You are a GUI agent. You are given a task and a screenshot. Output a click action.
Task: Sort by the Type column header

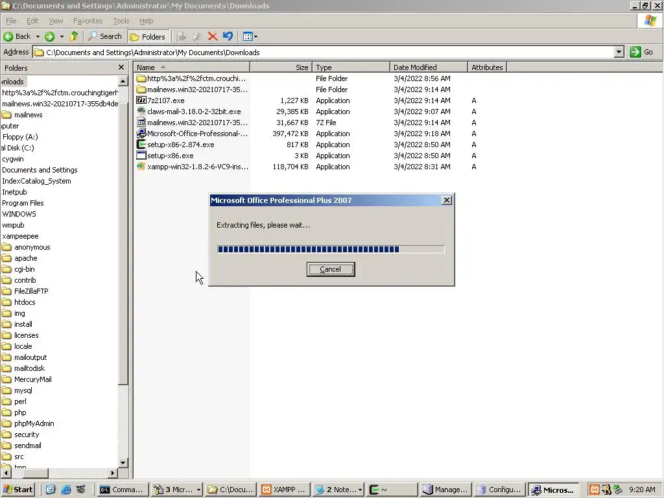351,67
